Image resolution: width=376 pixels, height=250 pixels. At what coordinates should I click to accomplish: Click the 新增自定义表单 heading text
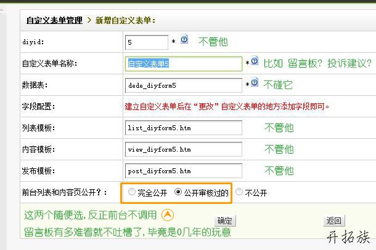[125, 20]
